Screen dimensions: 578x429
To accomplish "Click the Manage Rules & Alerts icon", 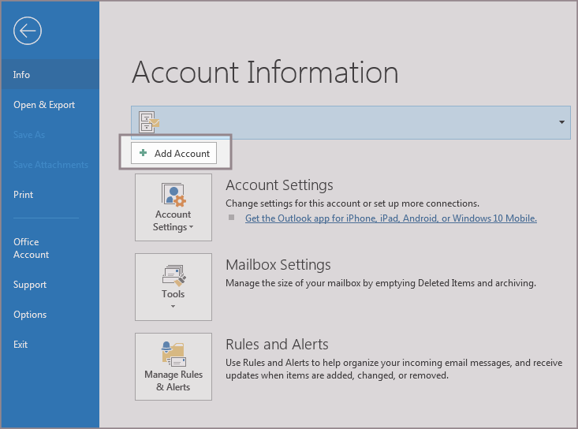I will click(173, 353).
